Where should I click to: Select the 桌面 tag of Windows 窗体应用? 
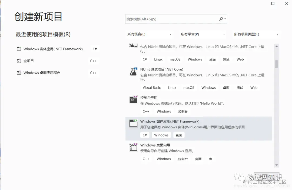click(179, 135)
